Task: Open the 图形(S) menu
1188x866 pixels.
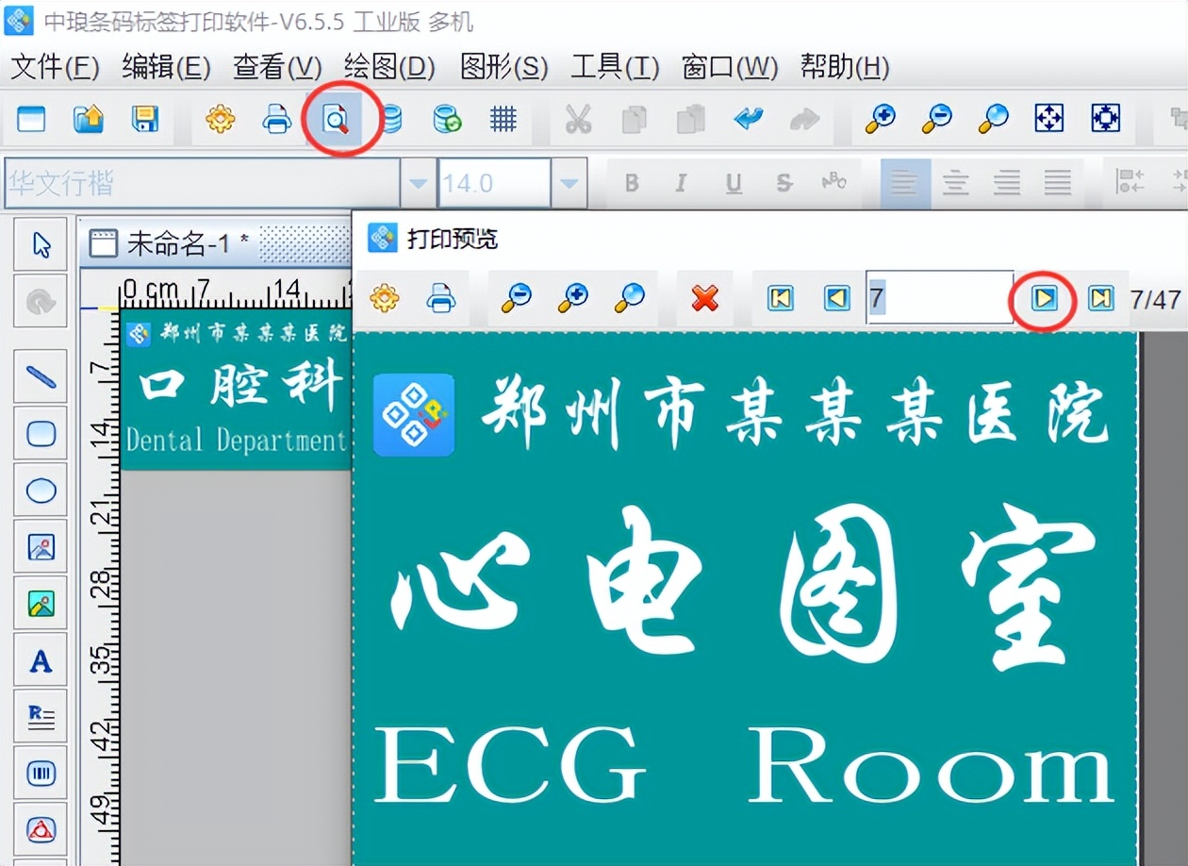Action: (503, 67)
